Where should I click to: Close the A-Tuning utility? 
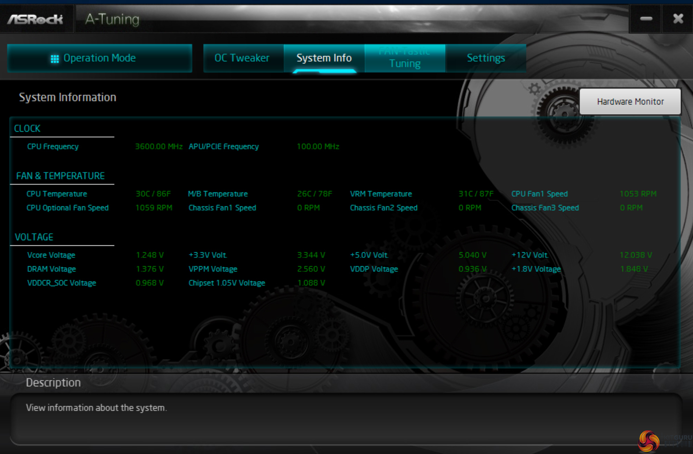point(678,19)
